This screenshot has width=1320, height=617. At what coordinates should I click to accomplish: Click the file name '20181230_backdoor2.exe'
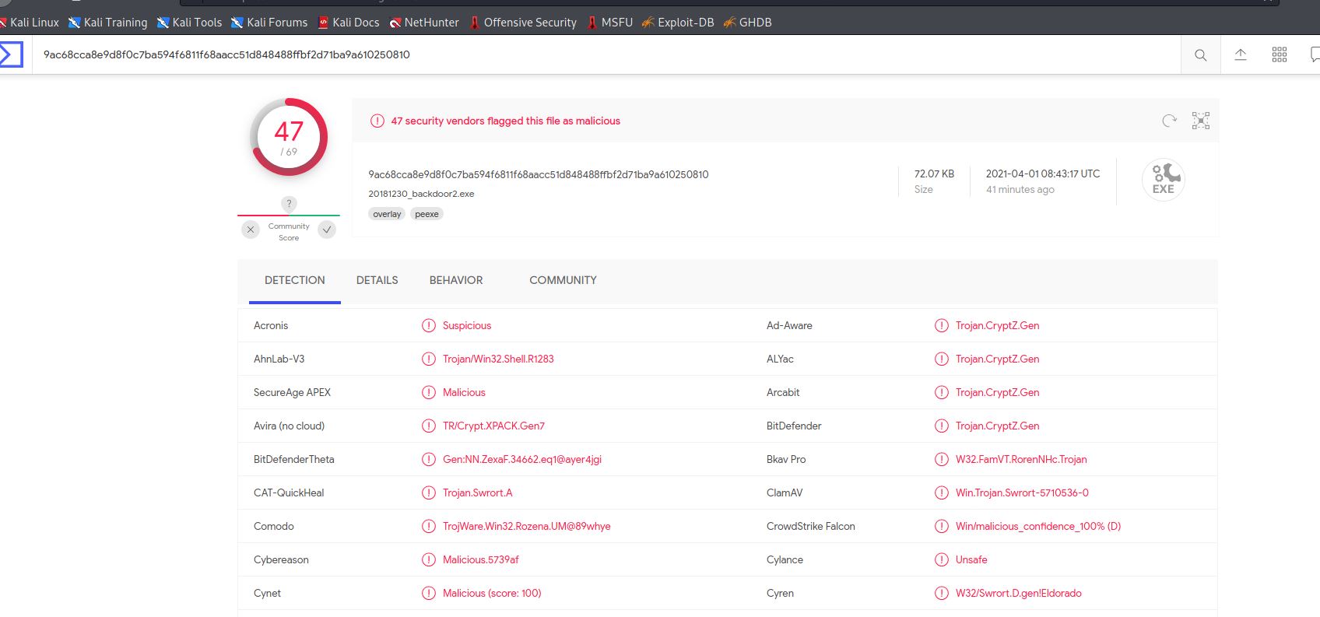pos(421,194)
